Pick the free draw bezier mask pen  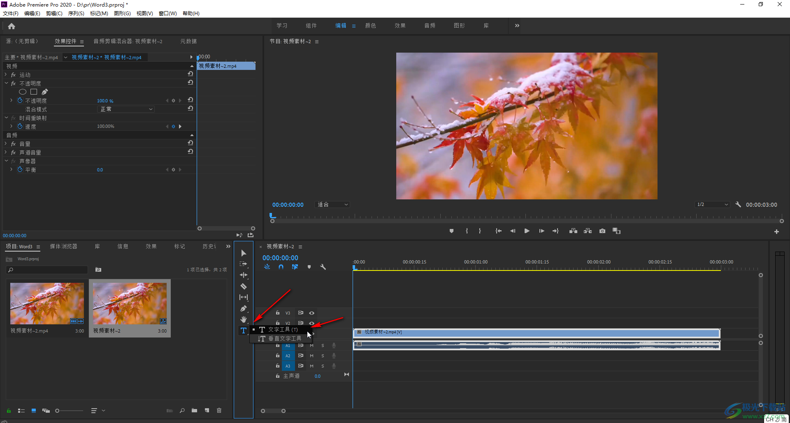tap(45, 92)
